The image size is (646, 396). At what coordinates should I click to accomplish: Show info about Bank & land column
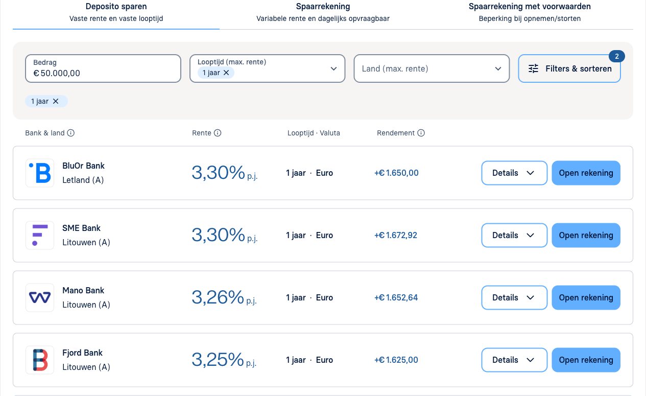pyautogui.click(x=71, y=133)
